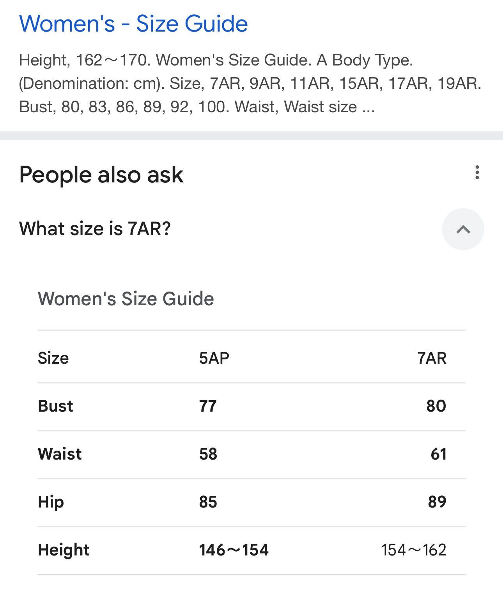Select the Bust row label
Image resolution: width=503 pixels, height=596 pixels.
[55, 406]
